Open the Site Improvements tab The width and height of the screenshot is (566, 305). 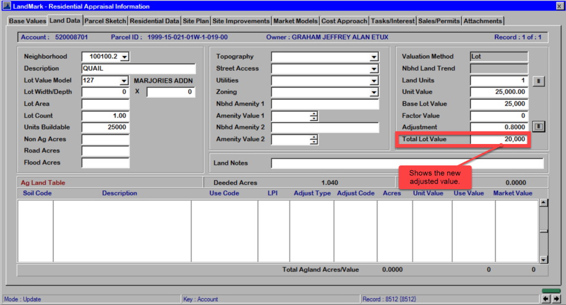tap(241, 21)
